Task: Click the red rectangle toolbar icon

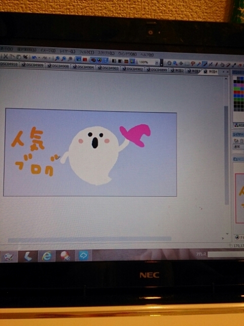Action: click(x=85, y=60)
